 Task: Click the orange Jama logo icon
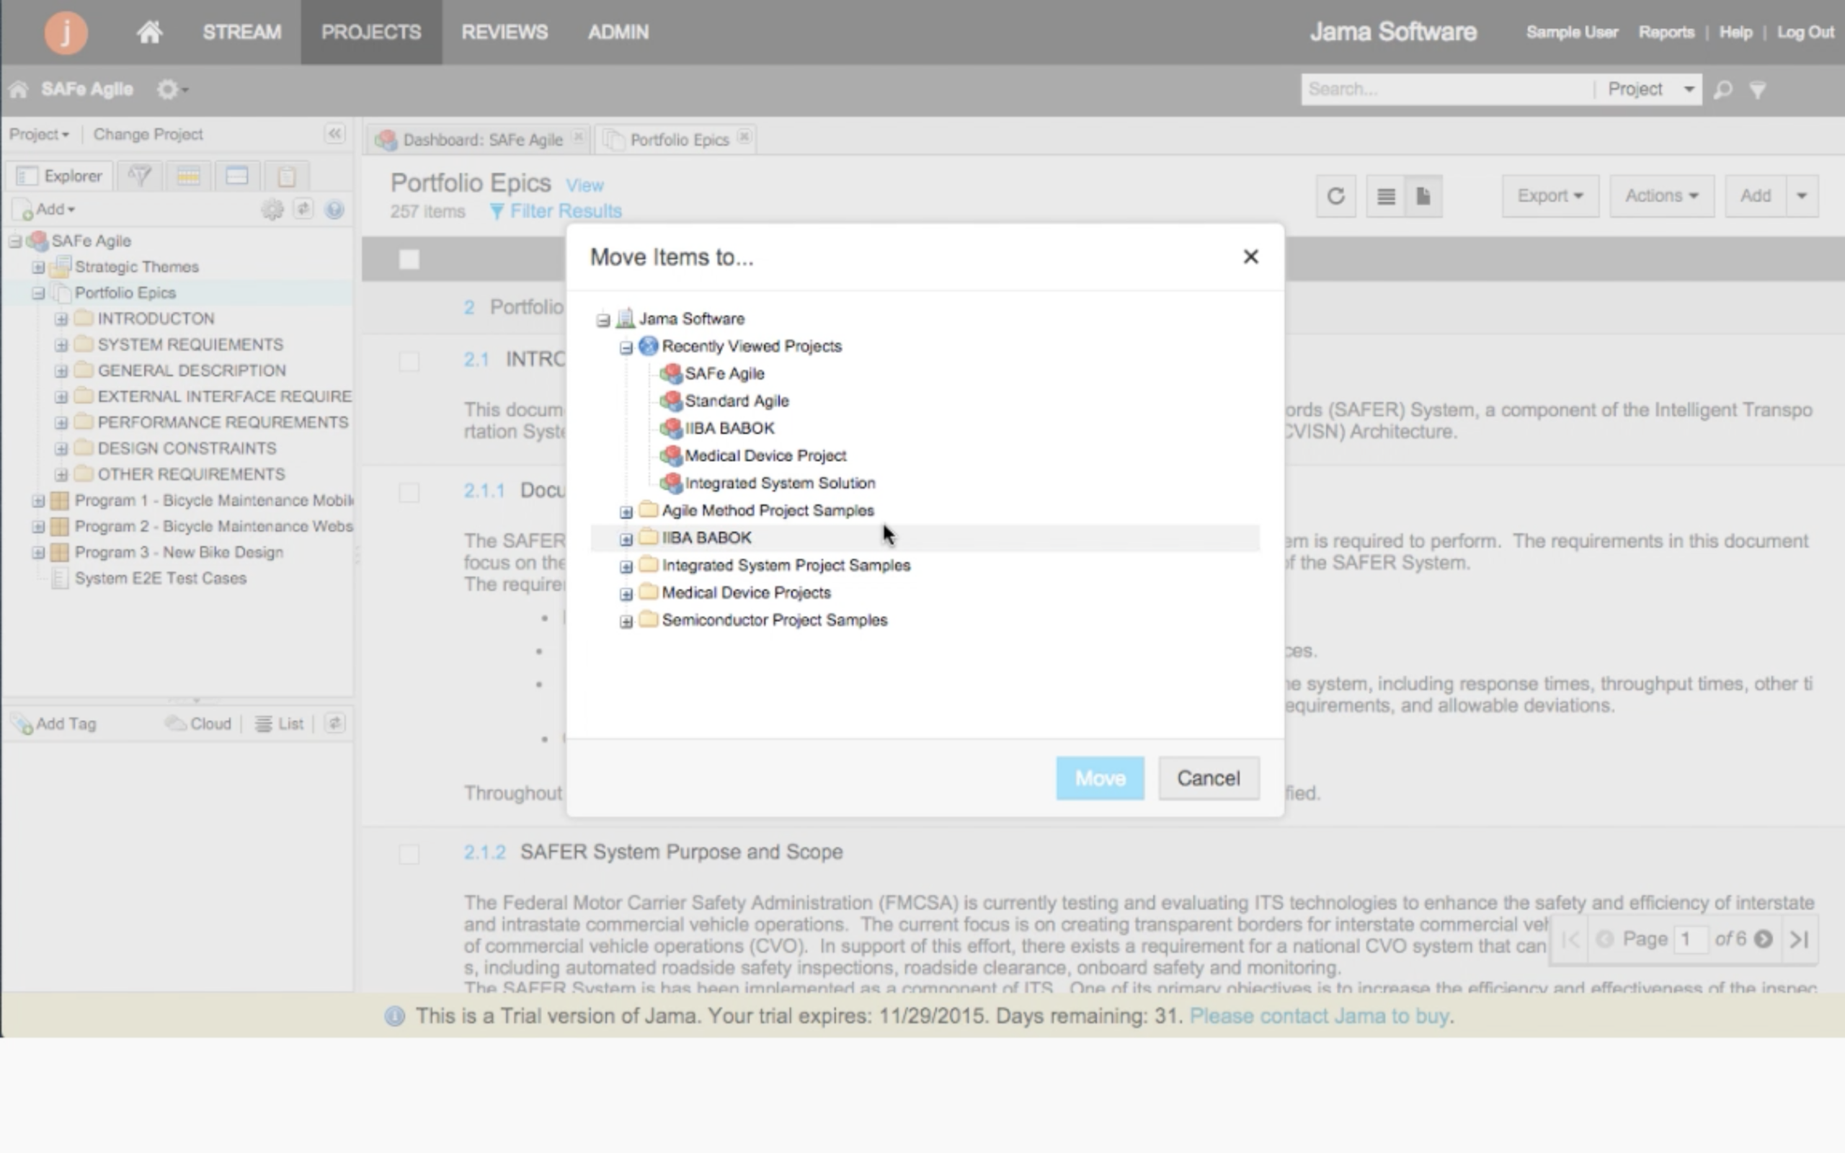66,32
